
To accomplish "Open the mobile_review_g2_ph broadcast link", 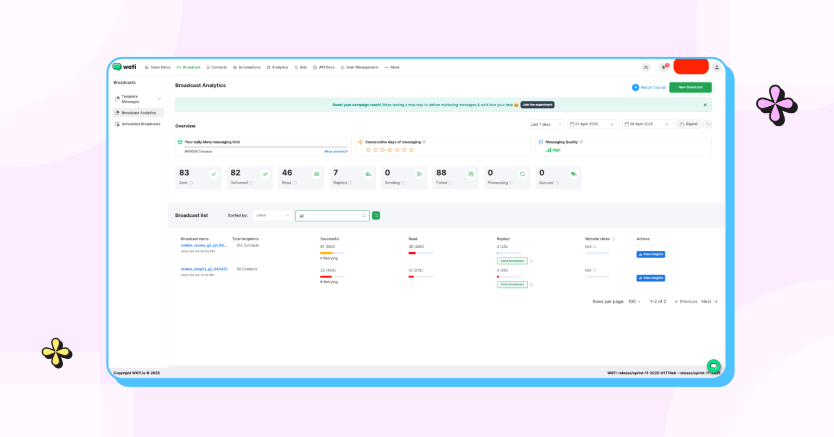I will tap(203, 246).
